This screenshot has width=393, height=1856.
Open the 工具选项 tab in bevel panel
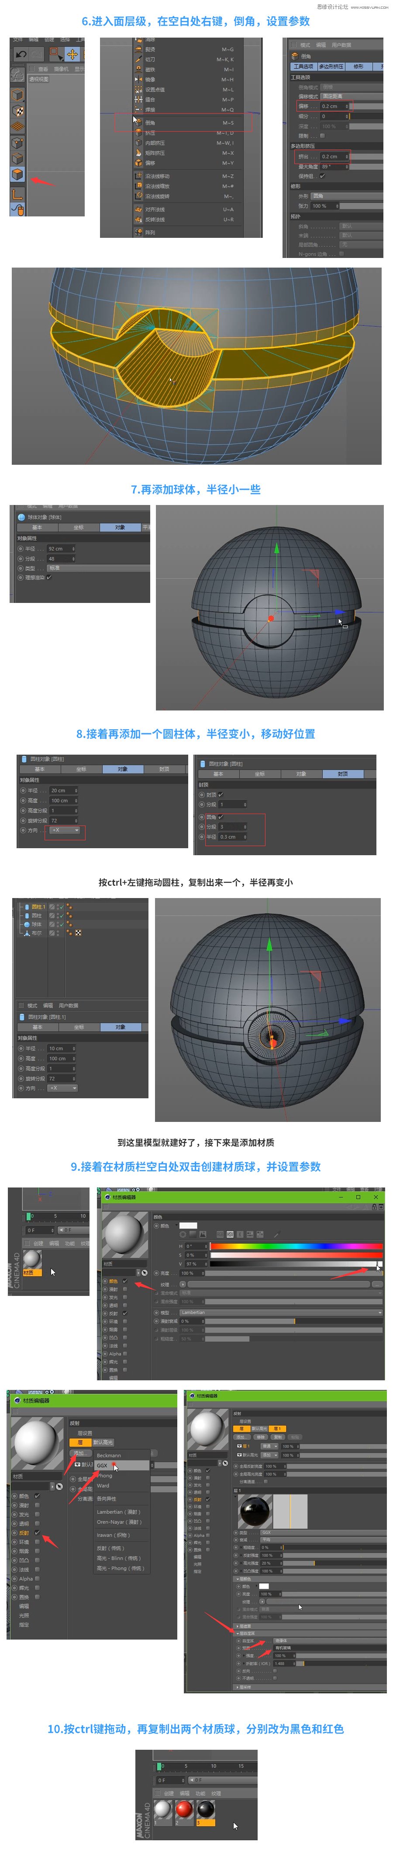pyautogui.click(x=303, y=66)
